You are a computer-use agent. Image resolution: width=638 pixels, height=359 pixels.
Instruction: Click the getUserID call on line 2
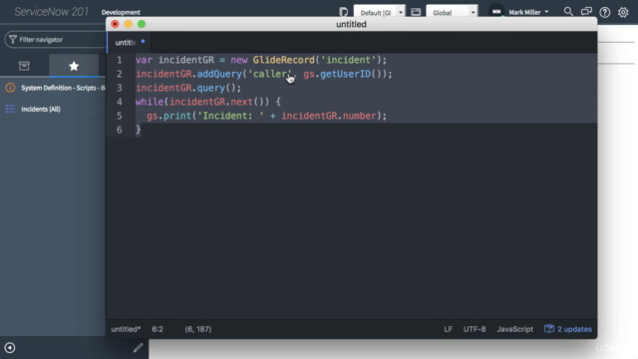[346, 74]
